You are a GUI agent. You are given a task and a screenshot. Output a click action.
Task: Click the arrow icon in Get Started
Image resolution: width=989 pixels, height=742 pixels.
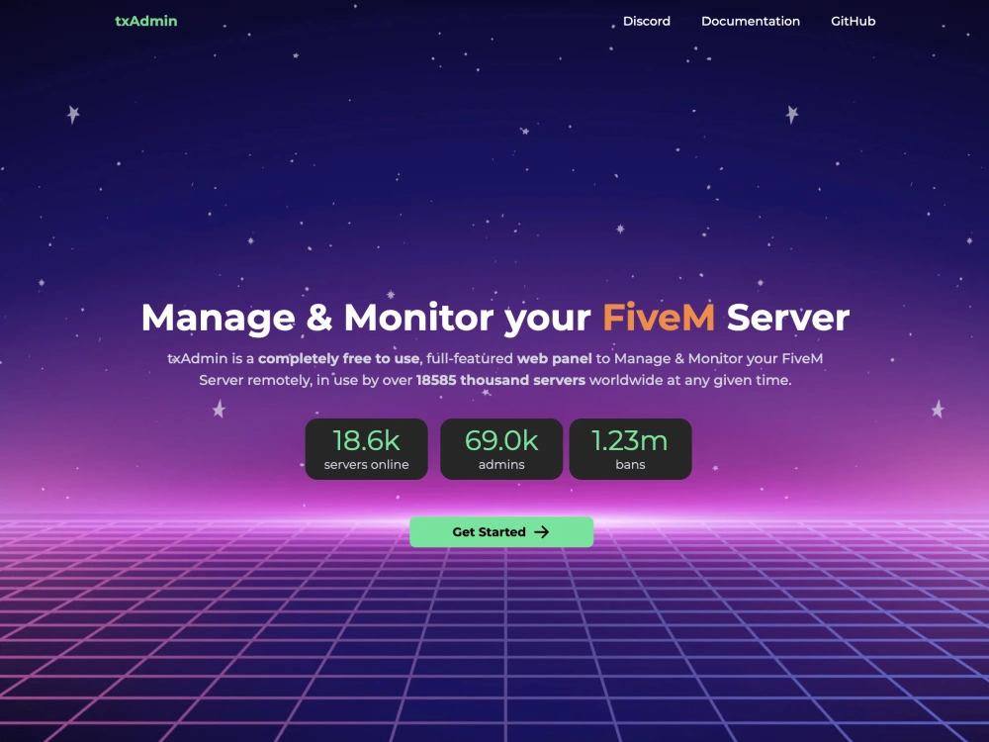point(542,532)
